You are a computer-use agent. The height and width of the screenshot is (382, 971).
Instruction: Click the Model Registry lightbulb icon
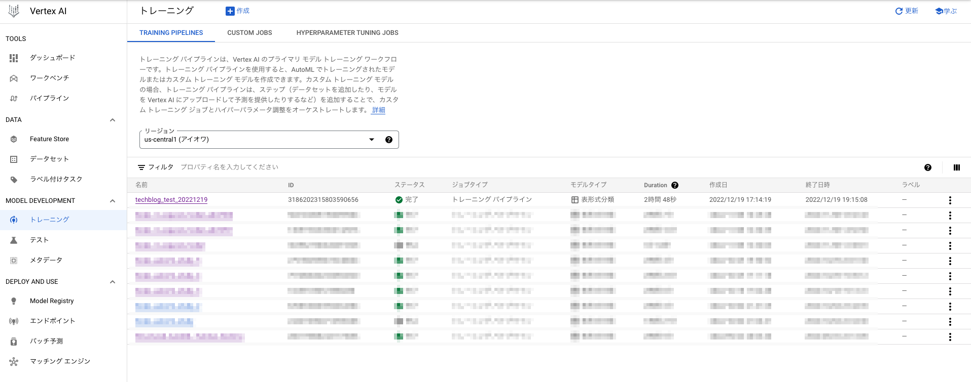(14, 301)
